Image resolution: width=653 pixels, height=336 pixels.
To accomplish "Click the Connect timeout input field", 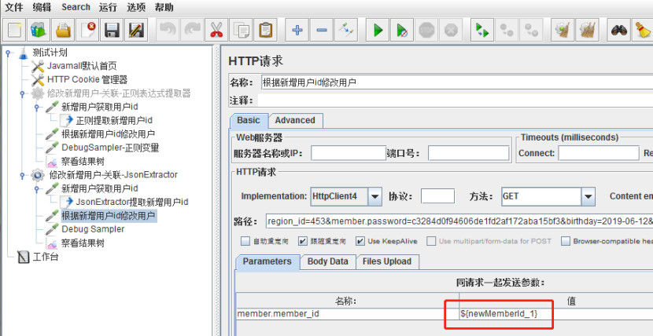I will (599, 153).
